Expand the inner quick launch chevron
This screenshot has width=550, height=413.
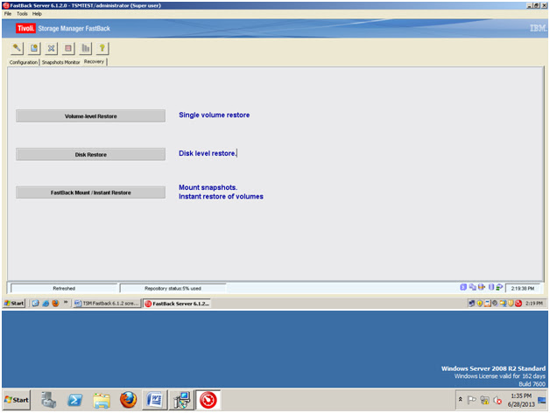66,303
